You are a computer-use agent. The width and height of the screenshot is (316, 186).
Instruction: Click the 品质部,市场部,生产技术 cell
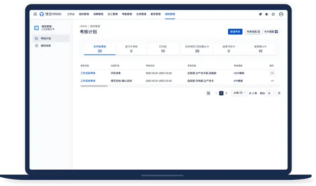pos(201,81)
